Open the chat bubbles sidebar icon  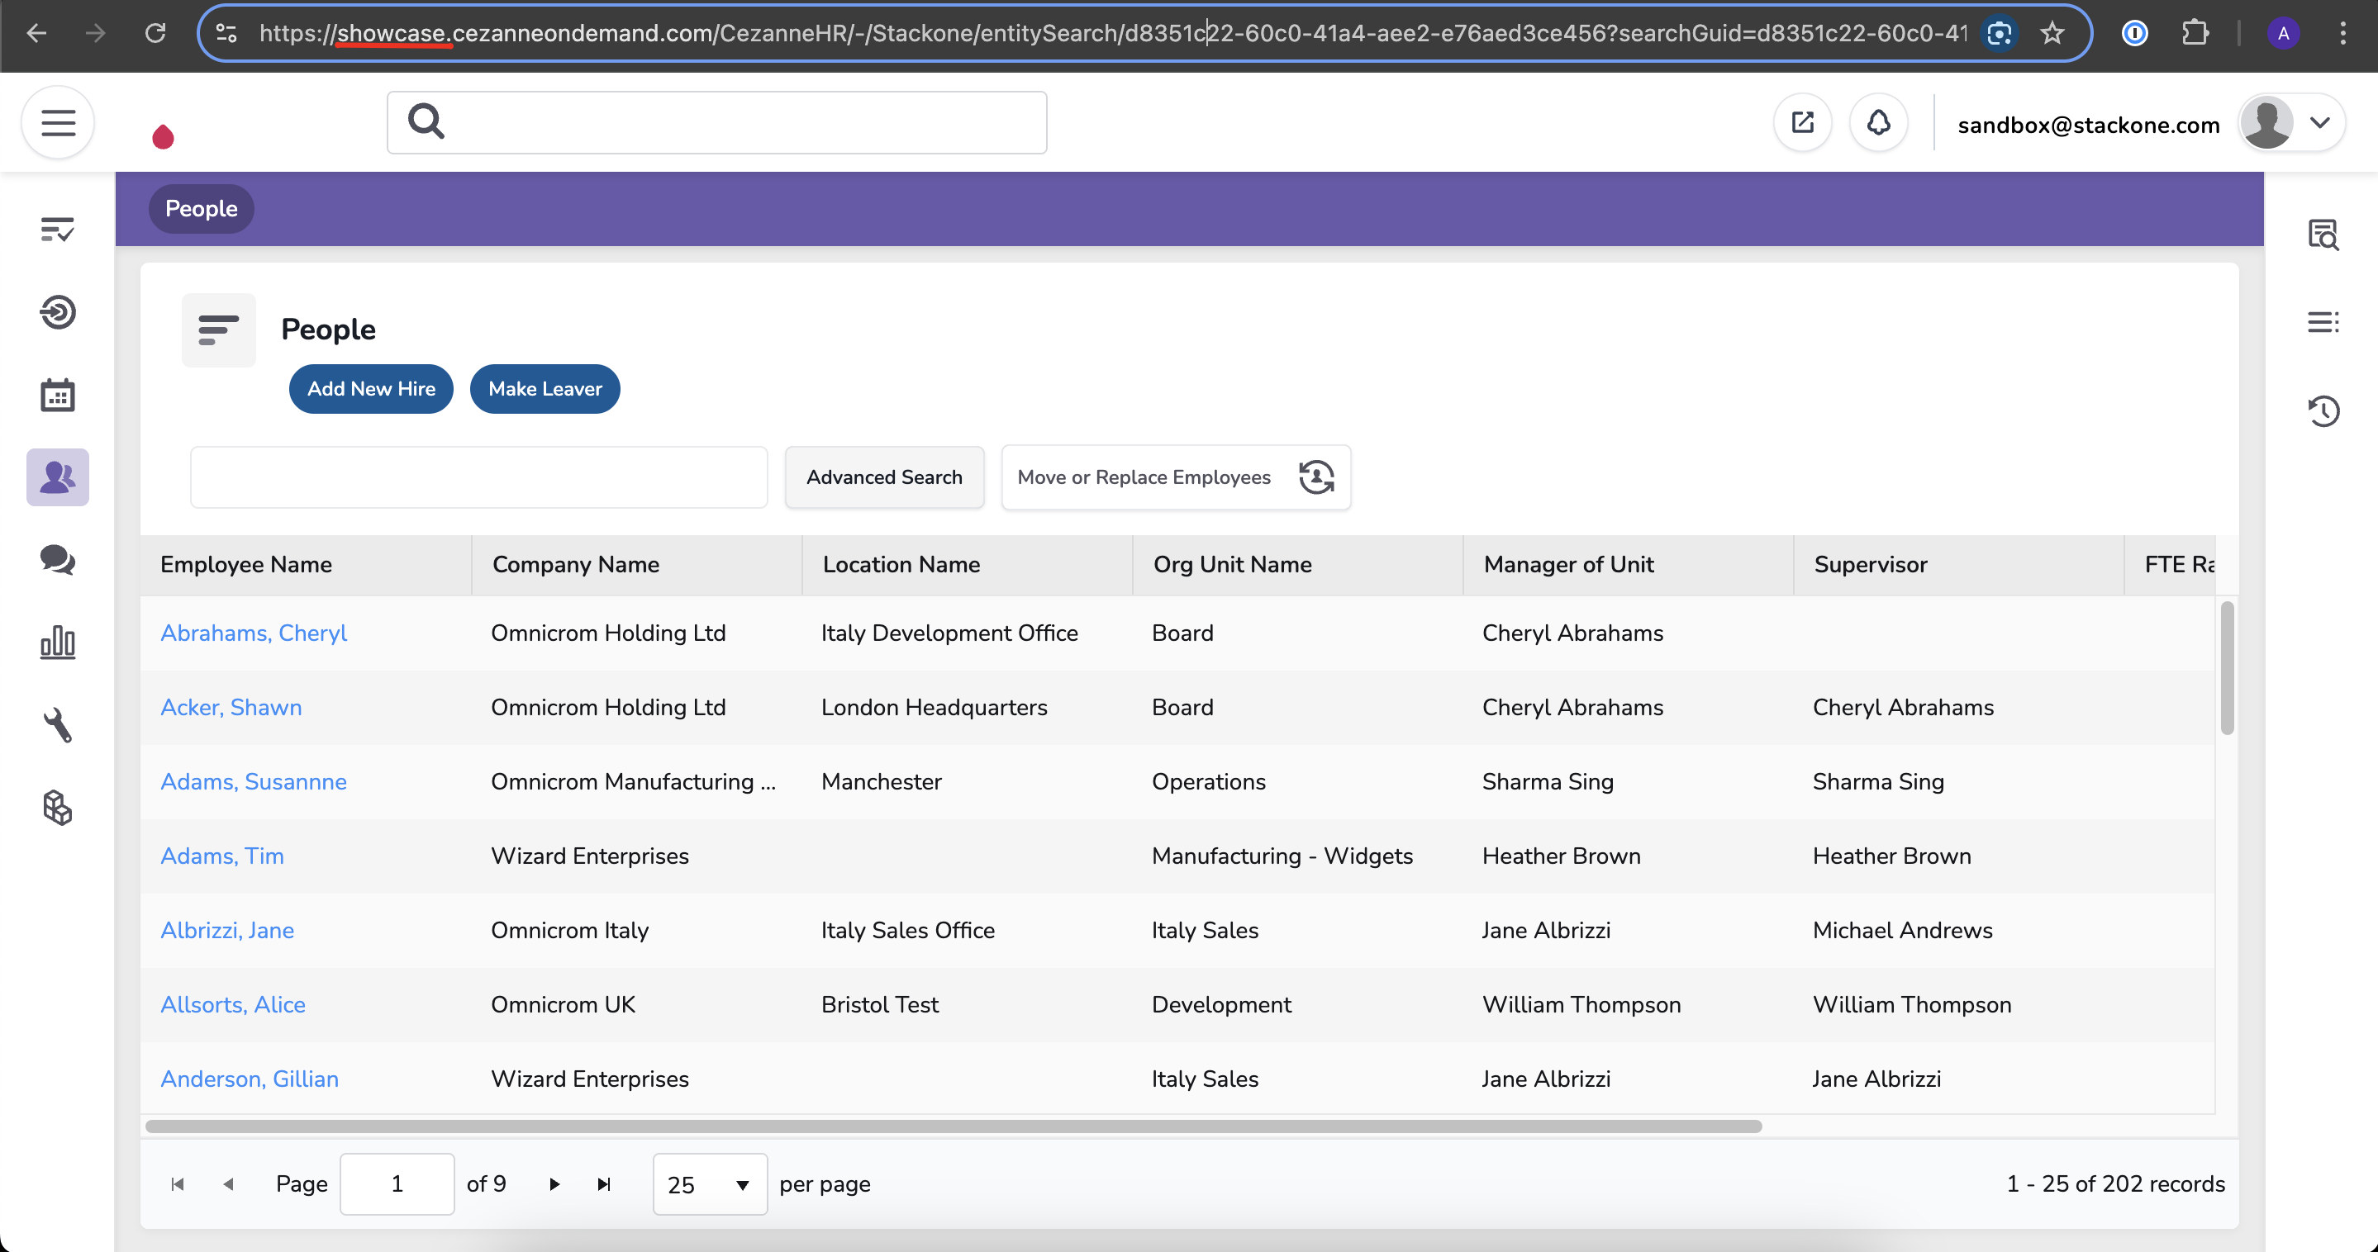[x=57, y=560]
